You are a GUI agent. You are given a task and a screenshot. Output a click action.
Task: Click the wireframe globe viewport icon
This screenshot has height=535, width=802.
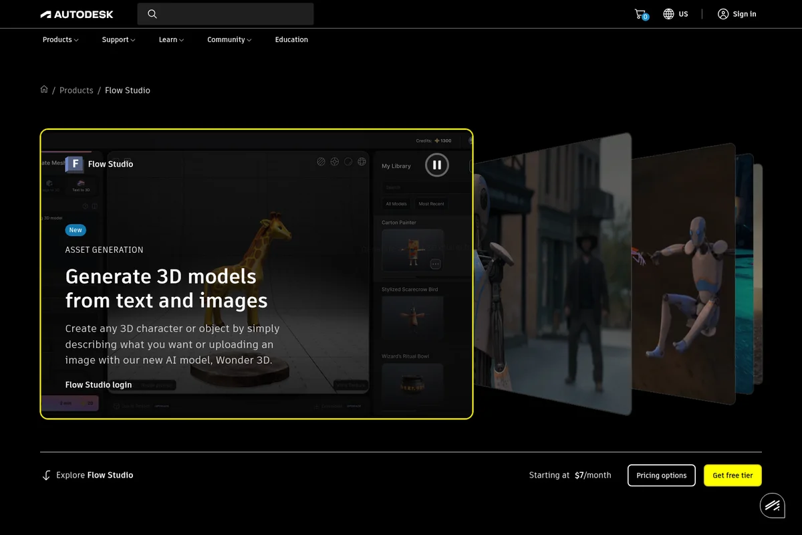click(x=362, y=161)
